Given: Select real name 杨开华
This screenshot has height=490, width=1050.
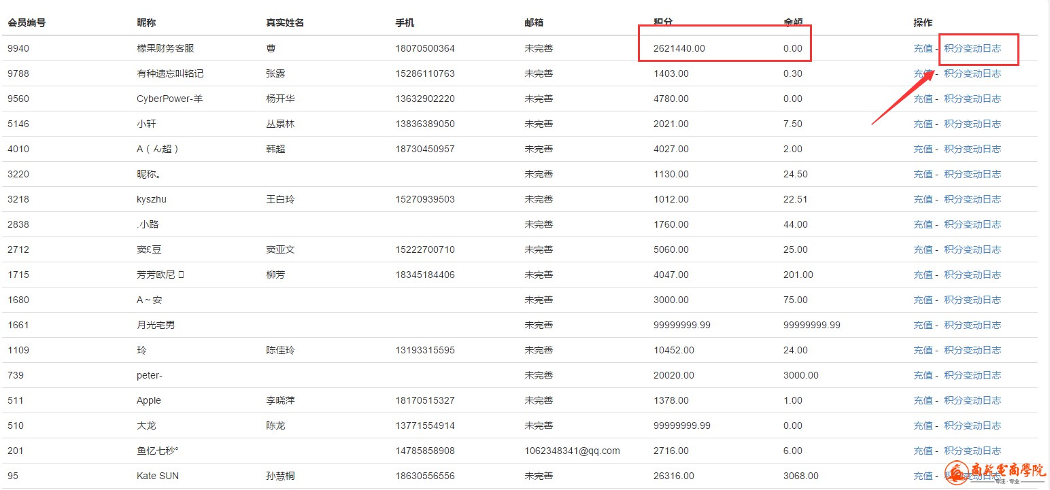Looking at the screenshot, I should click(x=280, y=99).
